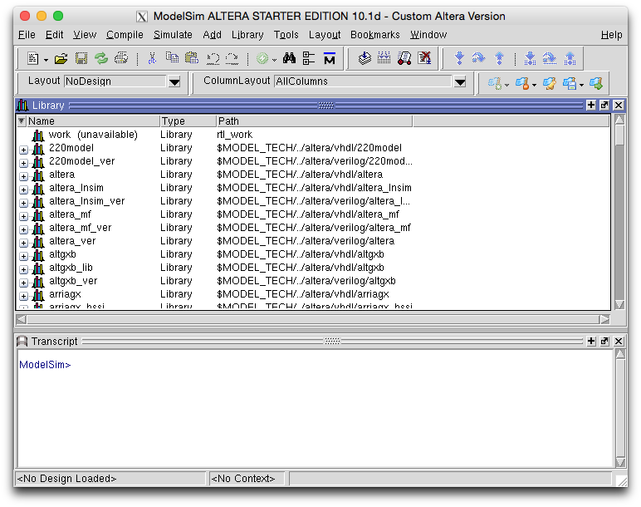Click the Step Into blue arrow icon
This screenshot has height=507, width=641.
[x=458, y=58]
